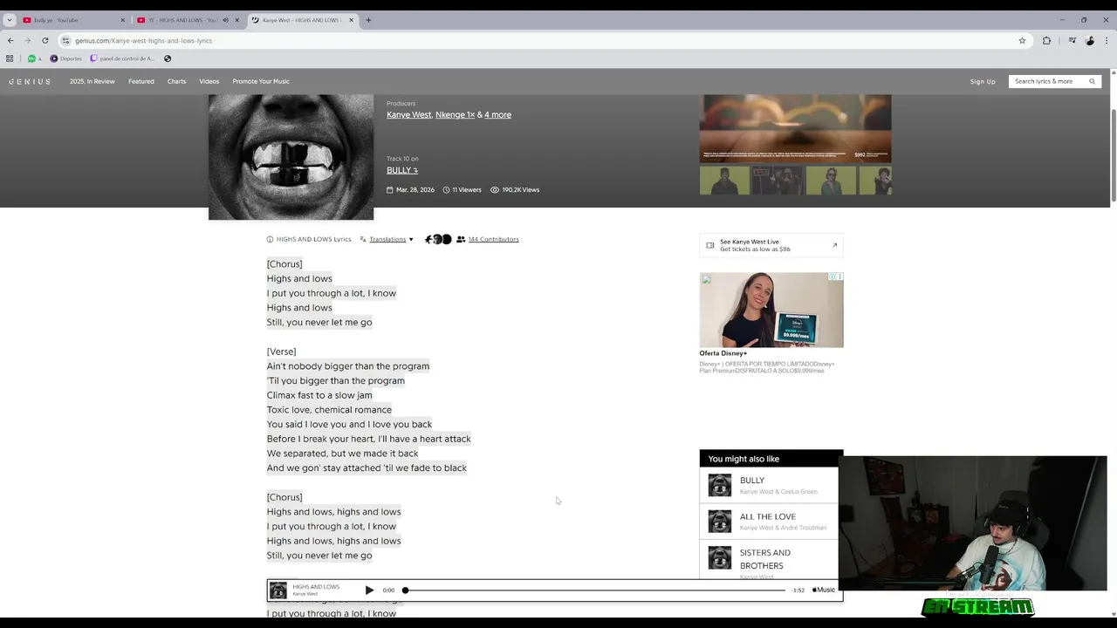
Task: Click the HIGHS AND LOWS cover art image
Action: (291, 157)
